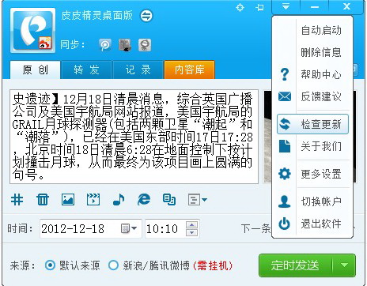Select the 默认来源 radio button
The height and width of the screenshot is (286, 367).
click(50, 265)
